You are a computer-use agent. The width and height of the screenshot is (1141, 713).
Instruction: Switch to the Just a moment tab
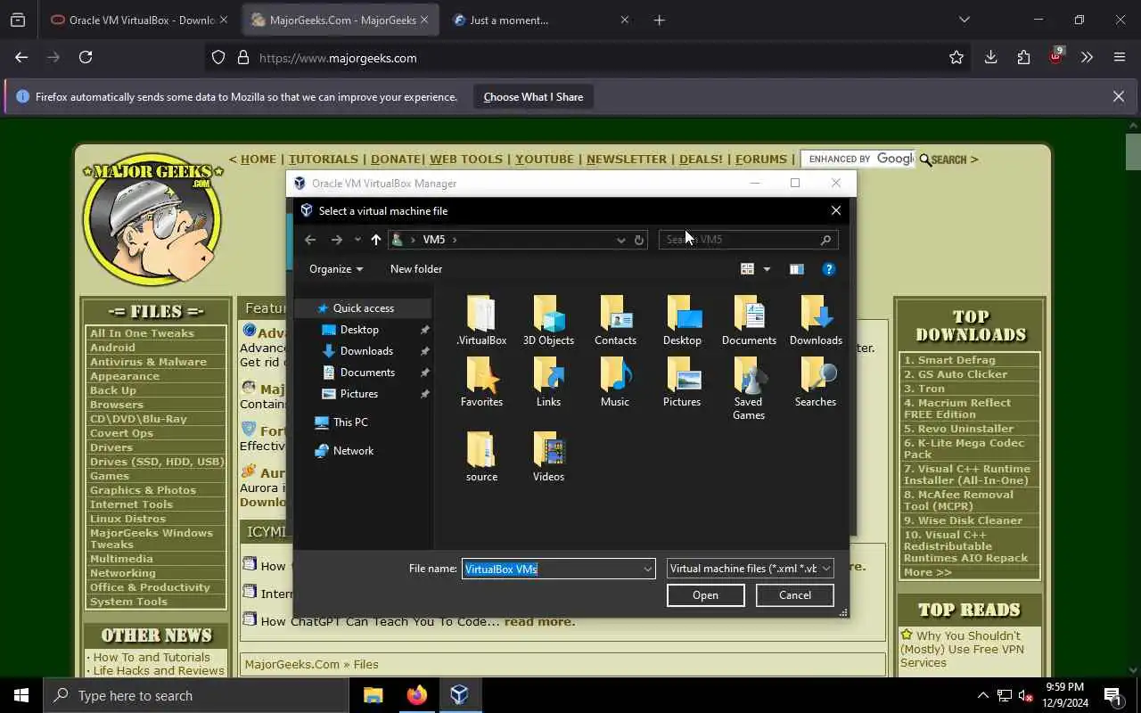click(541, 20)
